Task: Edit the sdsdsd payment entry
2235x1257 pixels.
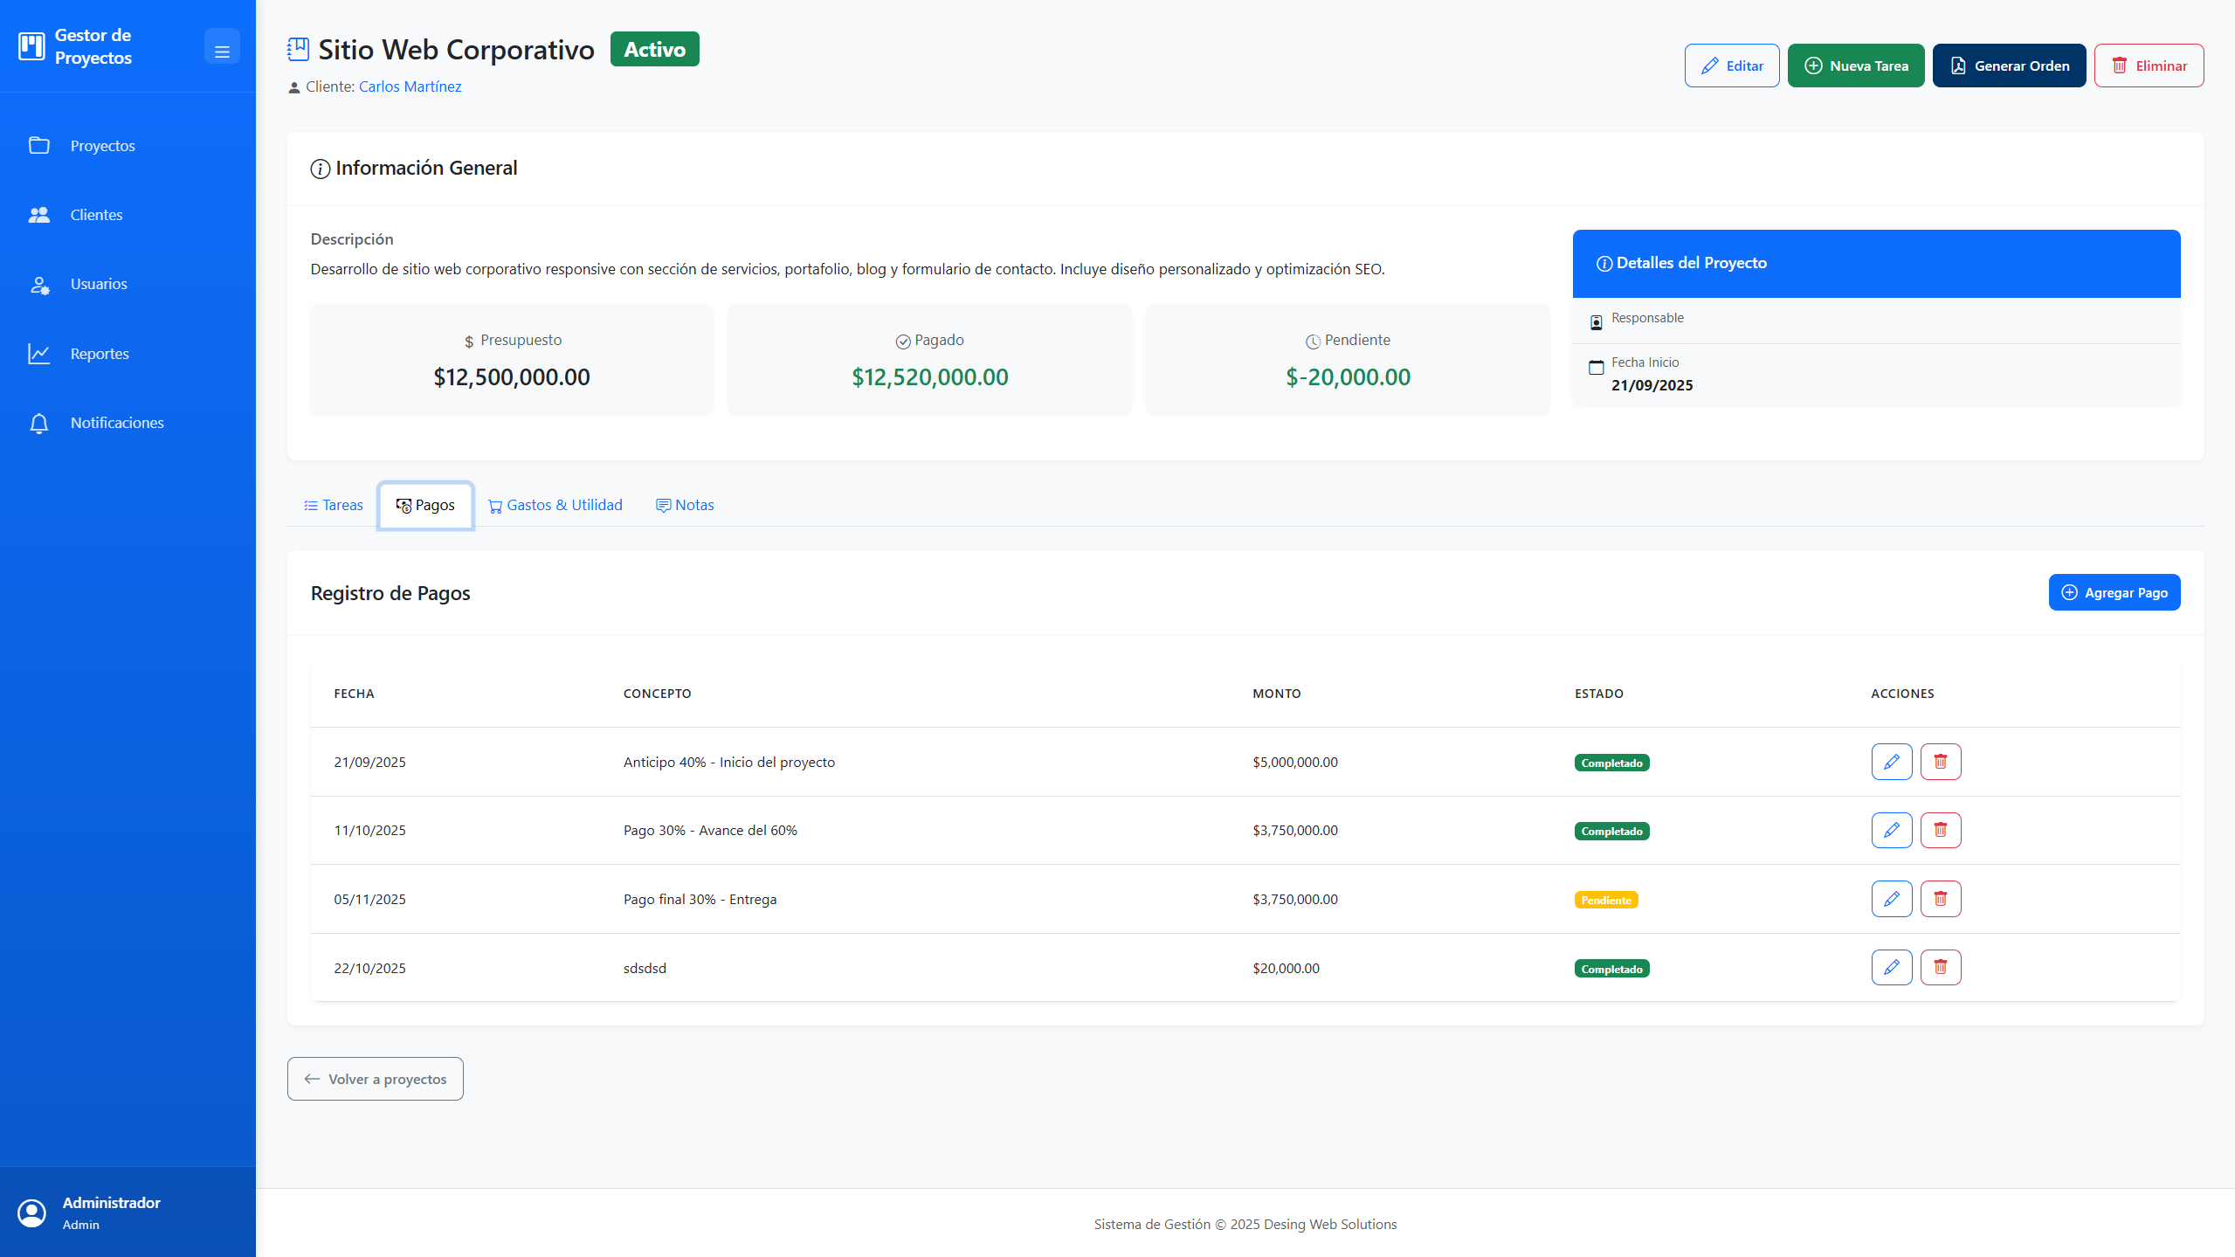Action: click(x=1891, y=967)
